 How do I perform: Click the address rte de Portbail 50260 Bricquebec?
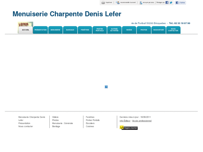coord(149,23)
